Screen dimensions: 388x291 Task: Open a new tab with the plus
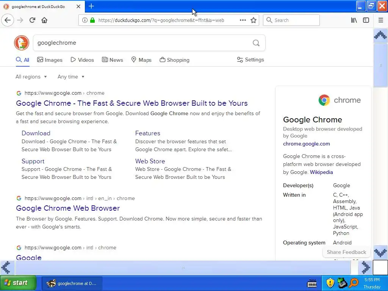click(91, 6)
